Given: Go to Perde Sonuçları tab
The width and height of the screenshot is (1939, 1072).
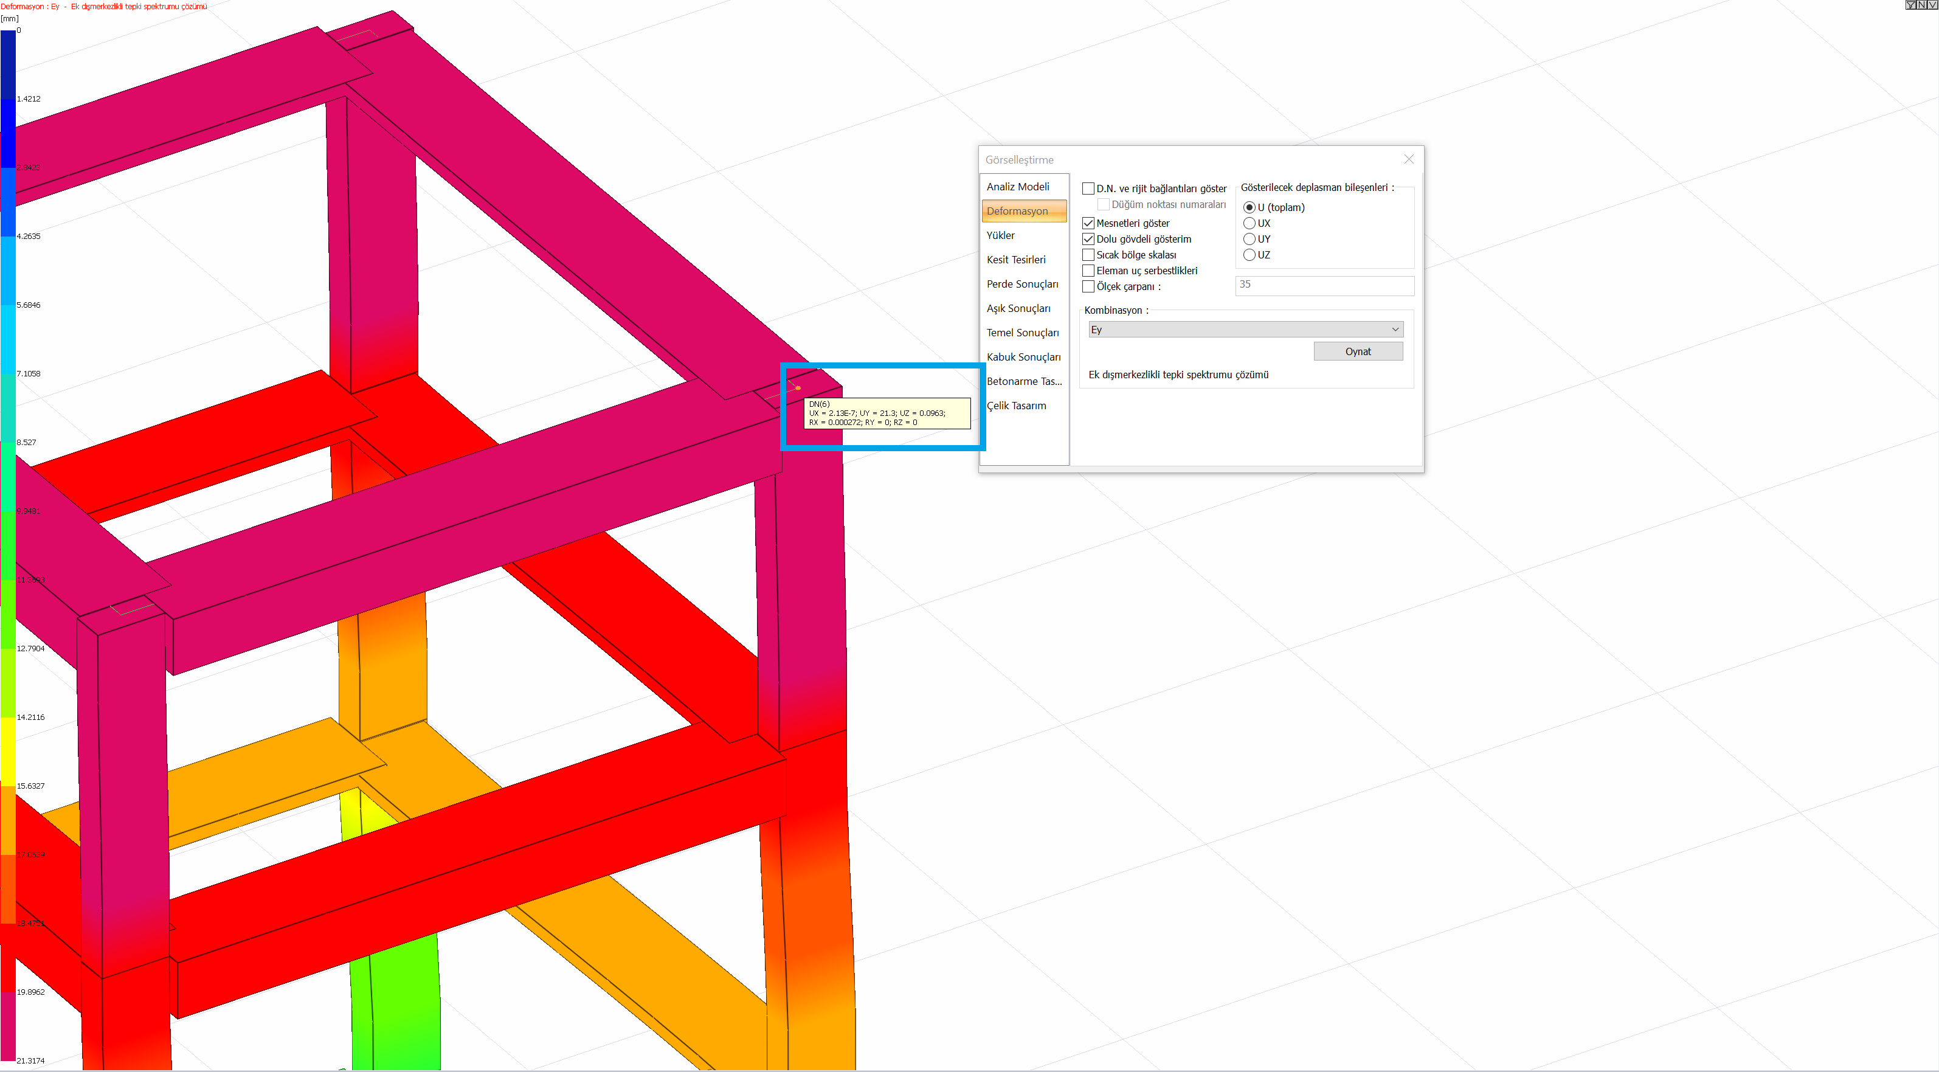Looking at the screenshot, I should 1022,284.
